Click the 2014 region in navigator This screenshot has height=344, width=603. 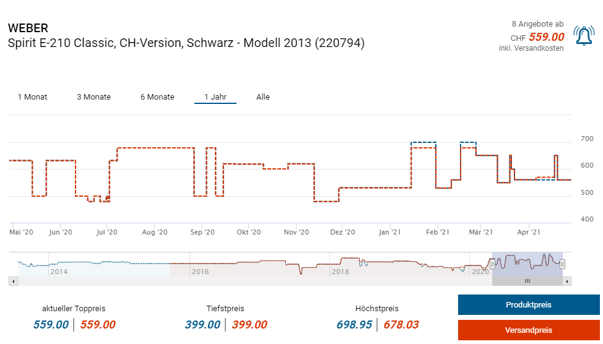59,271
